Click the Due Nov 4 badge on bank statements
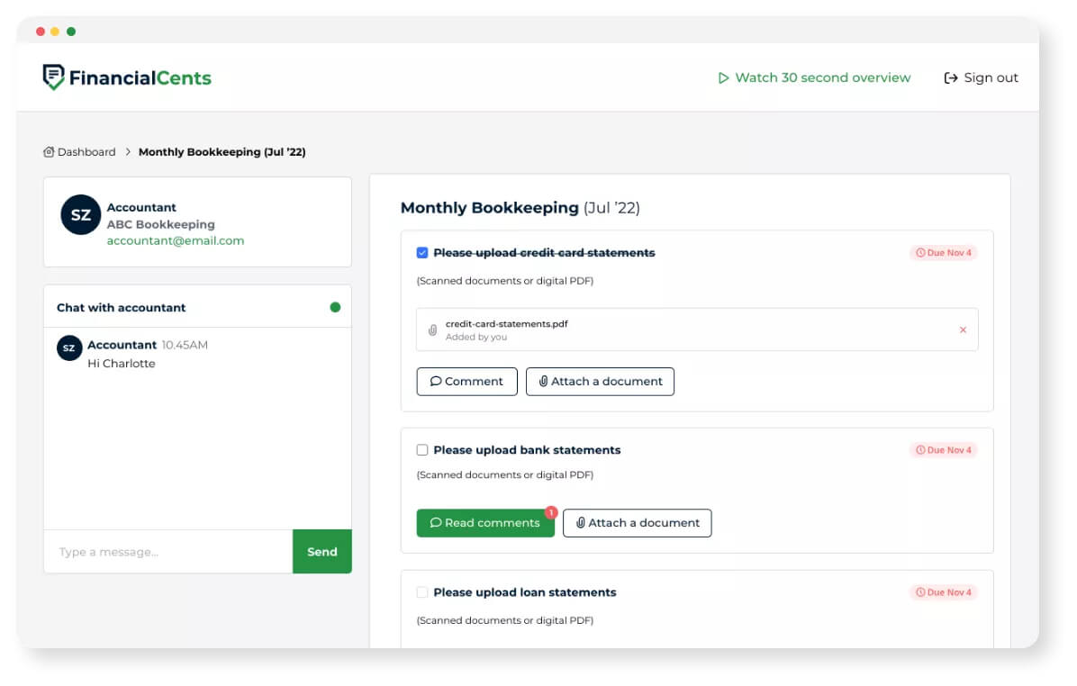The width and height of the screenshot is (1077, 686). [x=944, y=450]
